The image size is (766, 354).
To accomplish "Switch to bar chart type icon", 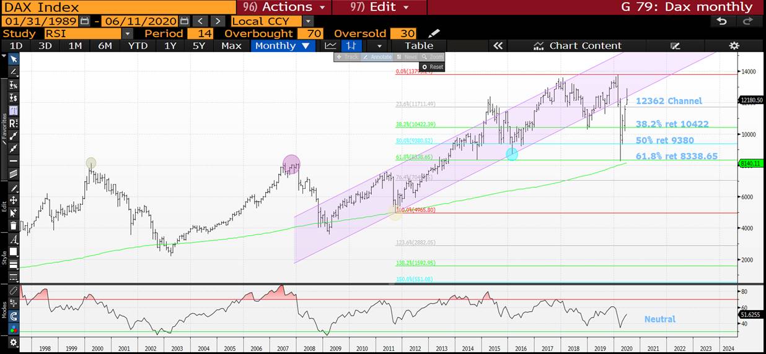I will click(x=351, y=46).
